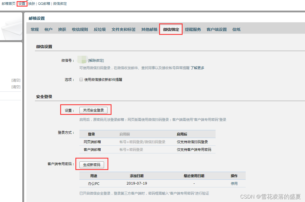Switch to the 提醒服务 tab
The width and height of the screenshot is (305, 202).
tap(193, 29)
